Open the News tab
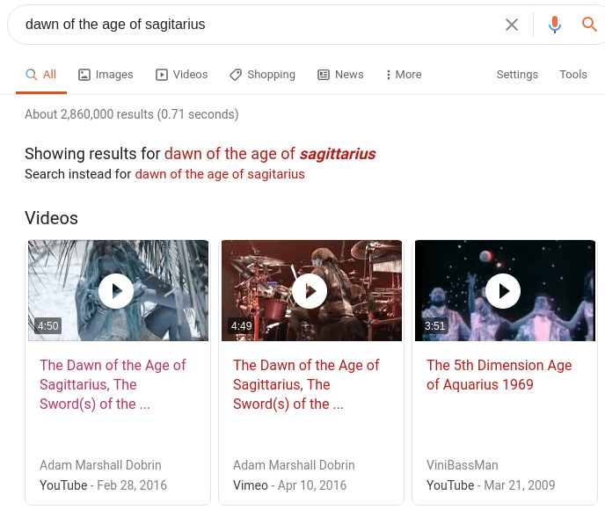605x510 pixels. [340, 75]
